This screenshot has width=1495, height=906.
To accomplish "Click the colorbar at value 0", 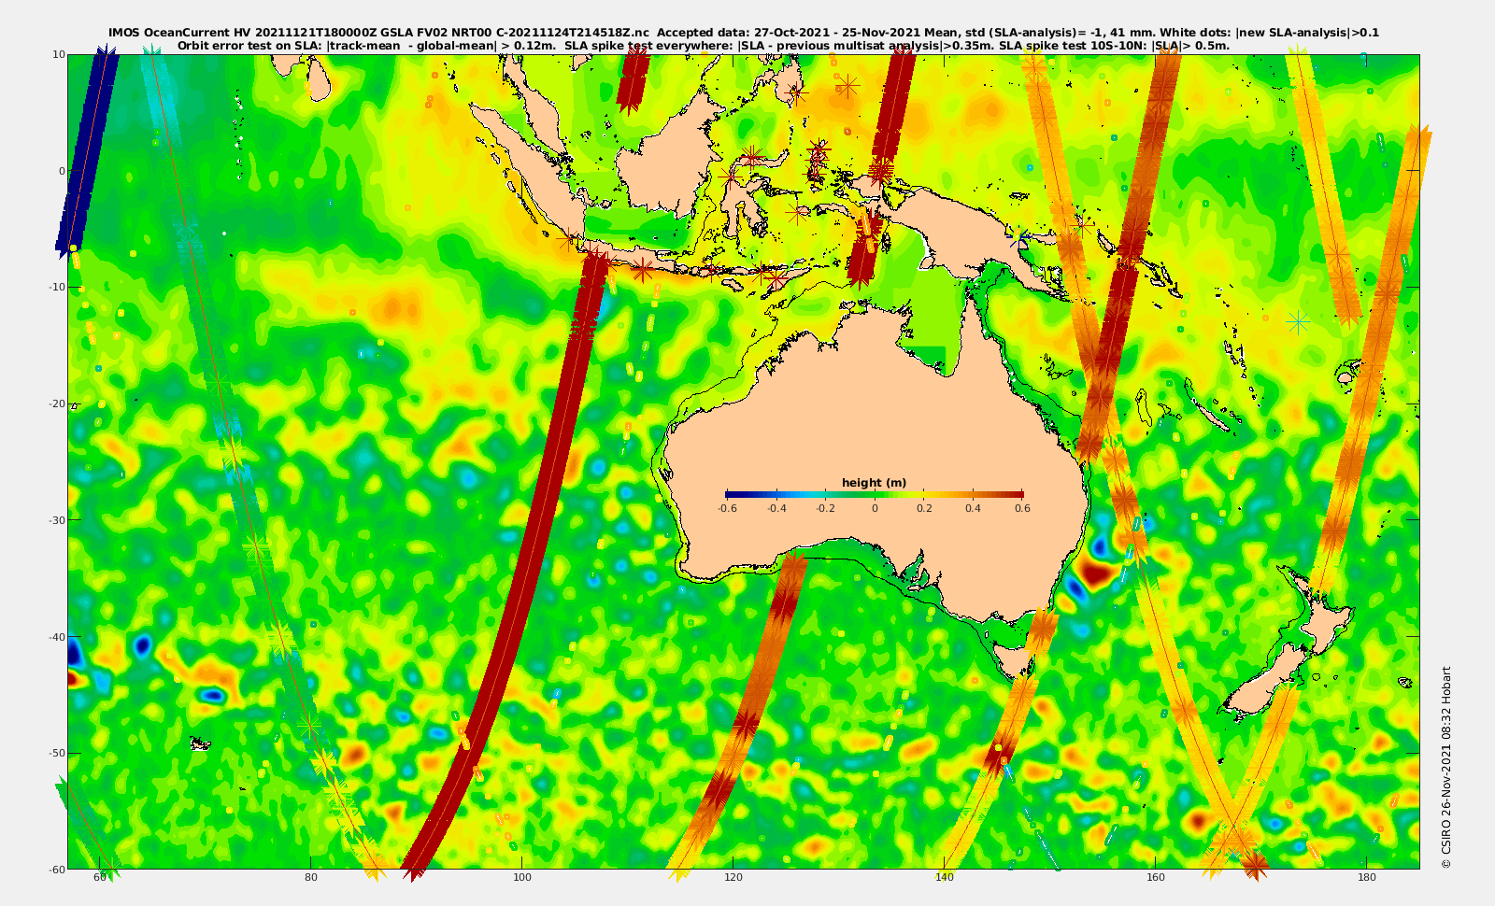I will (x=875, y=494).
